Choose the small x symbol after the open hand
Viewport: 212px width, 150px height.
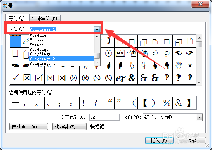pyautogui.click(x=190, y=66)
